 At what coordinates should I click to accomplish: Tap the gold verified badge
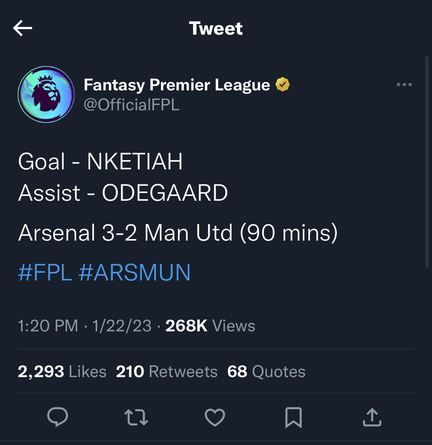(282, 85)
